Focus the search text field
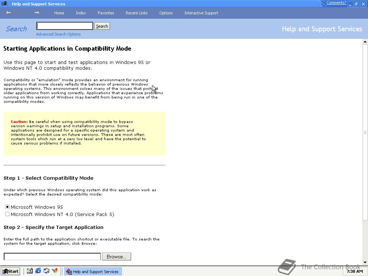 coord(65,26)
